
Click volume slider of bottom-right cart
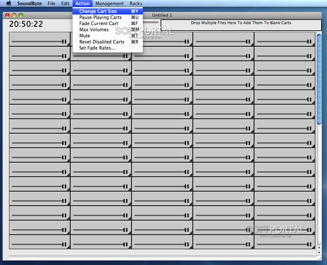[282, 244]
